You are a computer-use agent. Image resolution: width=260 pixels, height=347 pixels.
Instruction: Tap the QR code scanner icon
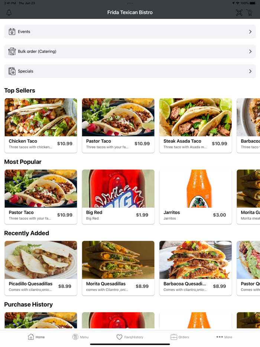coord(239,13)
